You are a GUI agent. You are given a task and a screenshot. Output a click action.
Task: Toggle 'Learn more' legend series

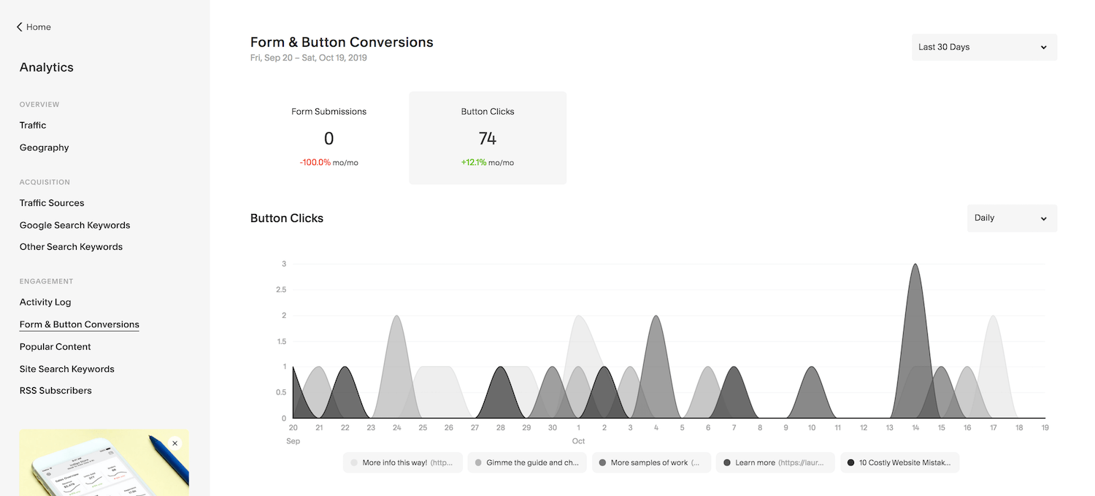(x=775, y=462)
